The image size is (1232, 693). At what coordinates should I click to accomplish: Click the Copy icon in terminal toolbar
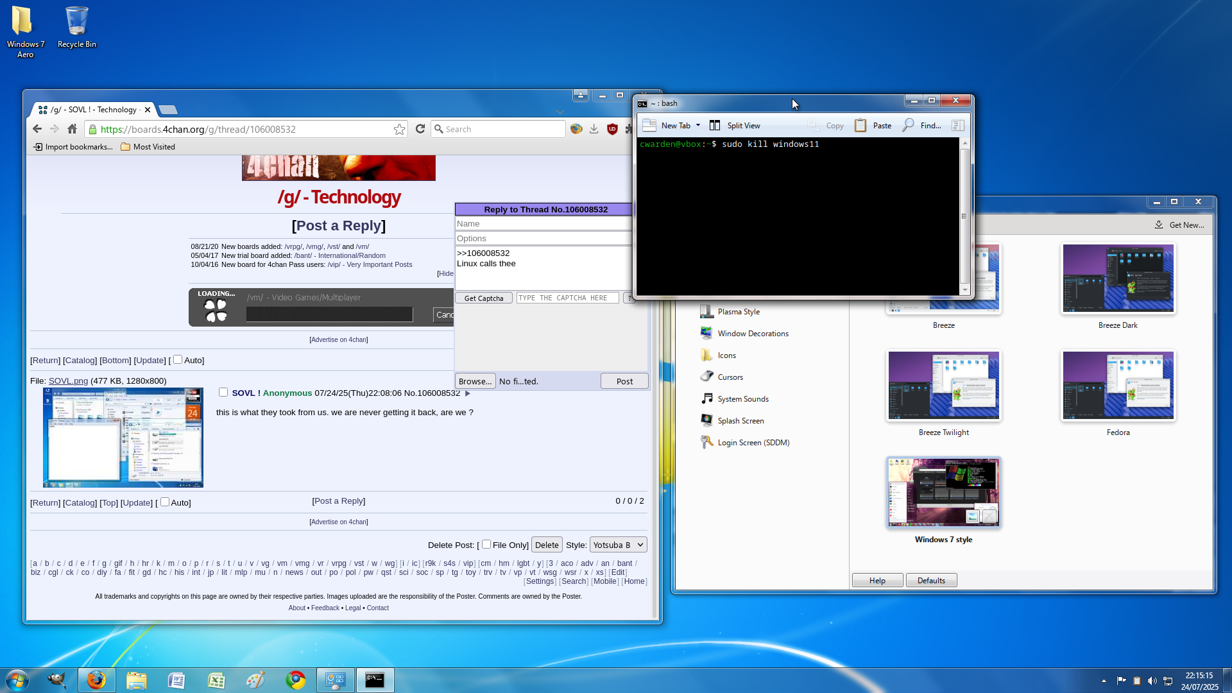pos(814,126)
